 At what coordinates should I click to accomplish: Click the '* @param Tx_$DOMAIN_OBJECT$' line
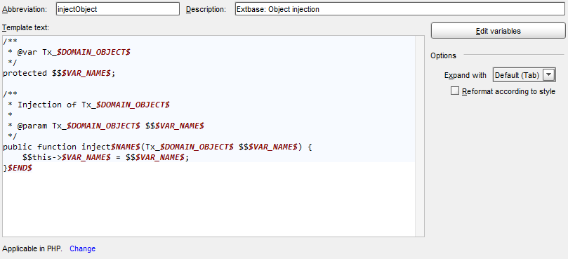tap(106, 126)
